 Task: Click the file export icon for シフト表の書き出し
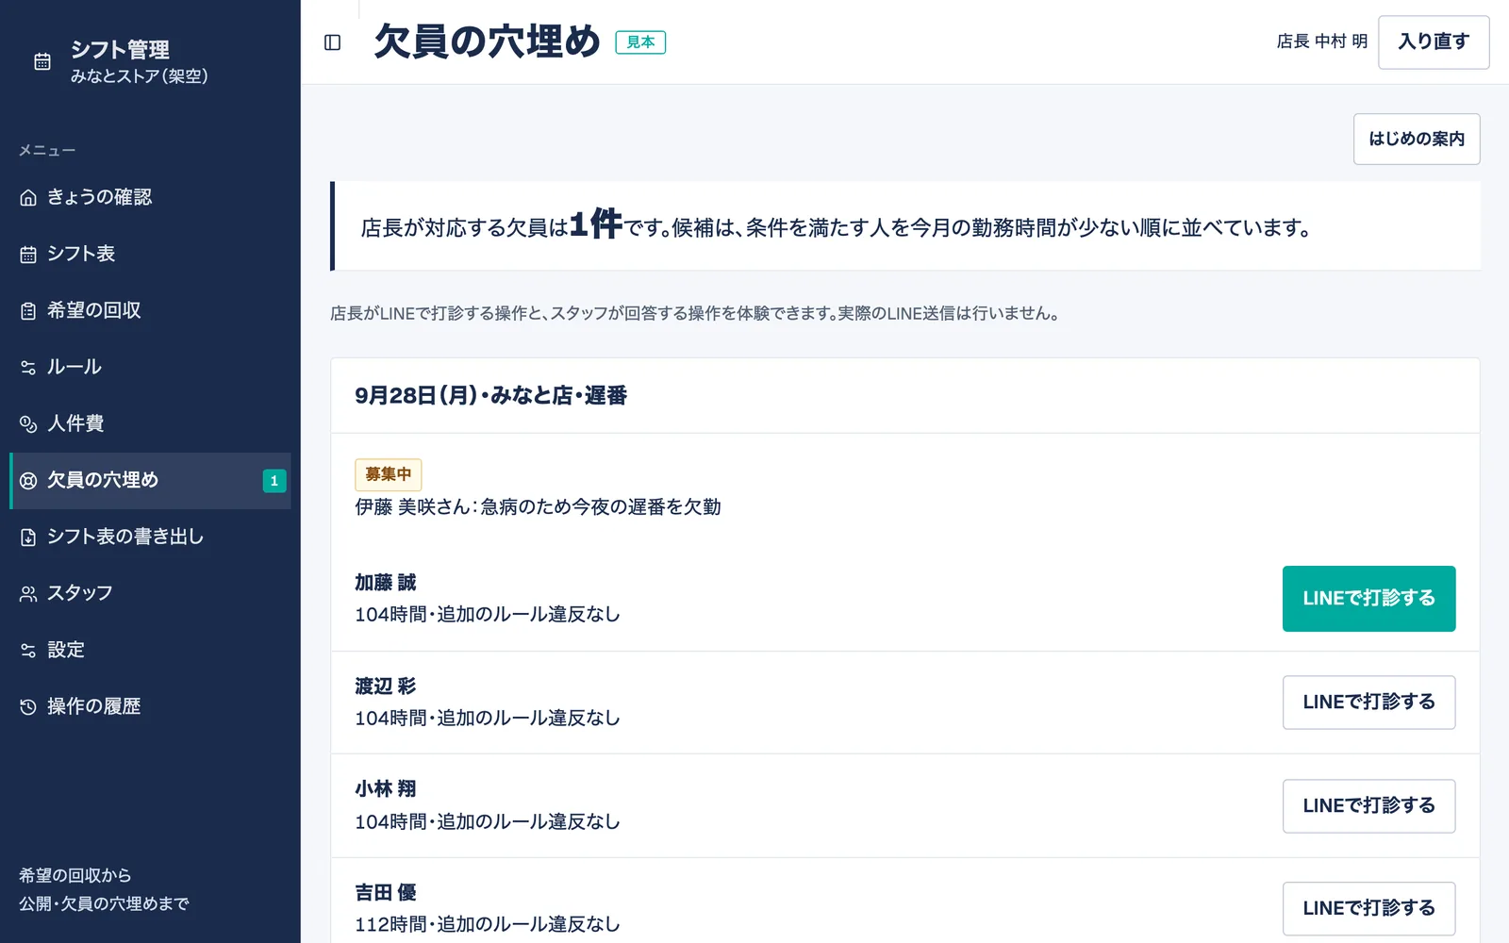pyautogui.click(x=28, y=537)
